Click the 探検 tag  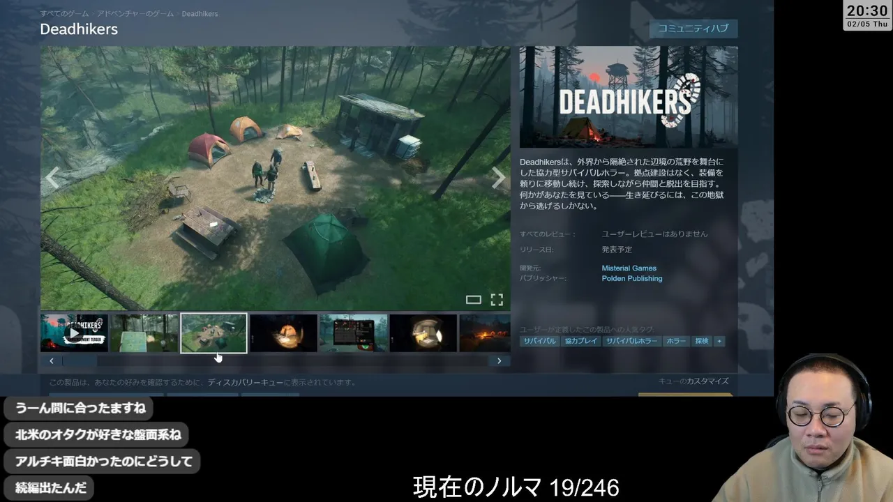[x=701, y=341]
